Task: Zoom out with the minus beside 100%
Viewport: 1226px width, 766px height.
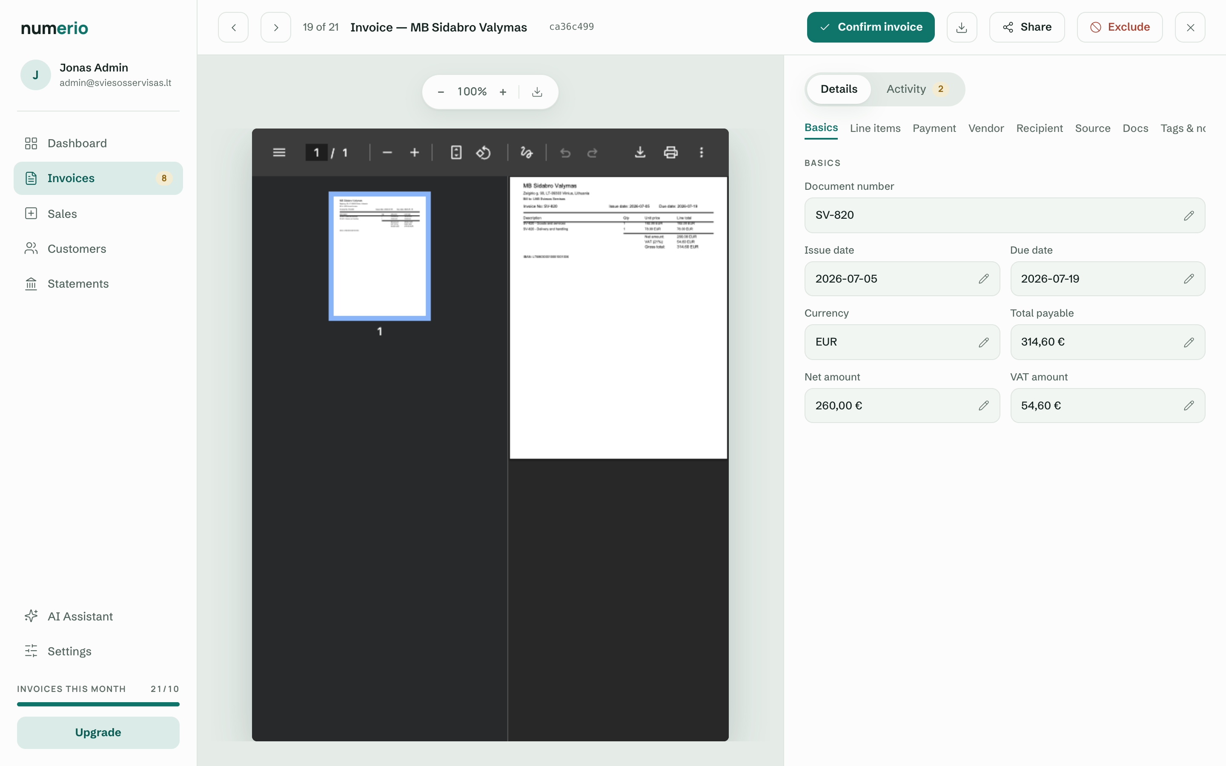Action: (441, 91)
